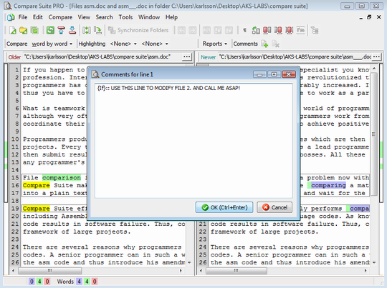
Task: Click the Newer file path field
Action: 295,57
